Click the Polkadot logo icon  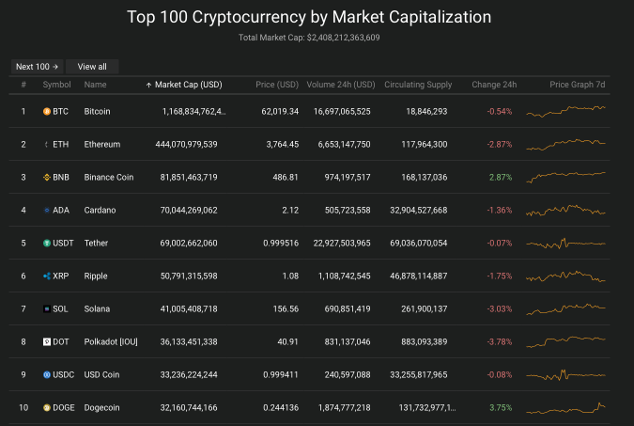pos(47,341)
